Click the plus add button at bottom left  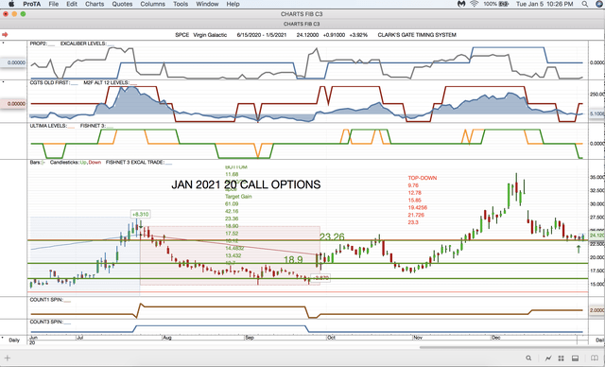point(7,358)
